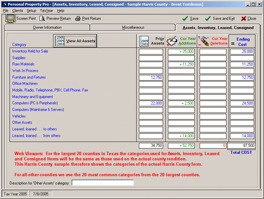Open the Machinery and Equipment category
The width and height of the screenshot is (264, 199).
tap(32, 97)
